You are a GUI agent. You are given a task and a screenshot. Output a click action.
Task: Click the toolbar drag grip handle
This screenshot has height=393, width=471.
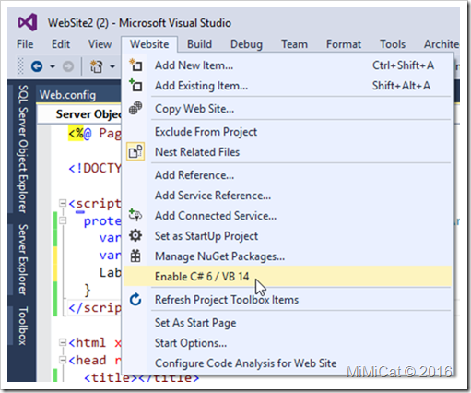click(x=20, y=66)
